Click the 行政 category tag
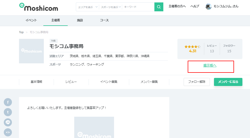The image size is (250, 138). [x=53, y=41]
